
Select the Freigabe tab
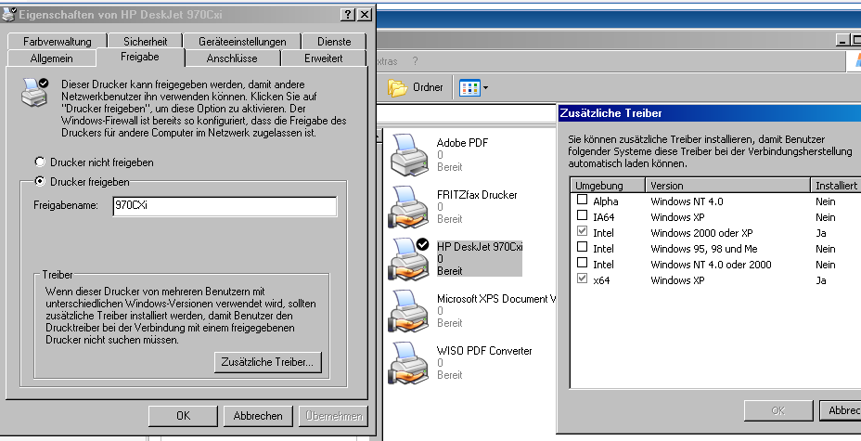pyautogui.click(x=140, y=57)
